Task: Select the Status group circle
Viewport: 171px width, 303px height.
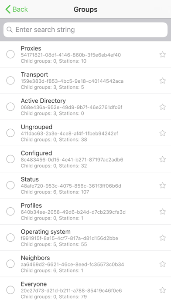Action: 10,185
